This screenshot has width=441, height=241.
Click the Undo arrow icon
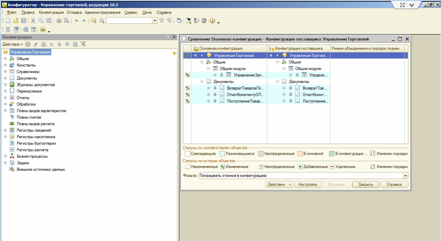[x=76, y=21]
